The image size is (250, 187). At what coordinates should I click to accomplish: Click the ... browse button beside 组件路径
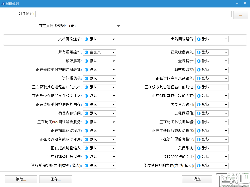(241, 15)
